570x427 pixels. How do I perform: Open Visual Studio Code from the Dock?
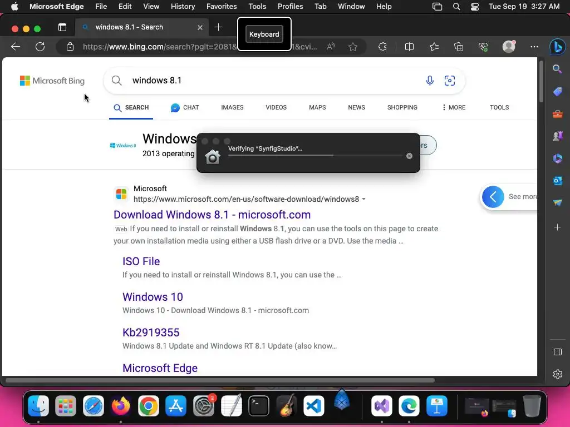click(314, 406)
